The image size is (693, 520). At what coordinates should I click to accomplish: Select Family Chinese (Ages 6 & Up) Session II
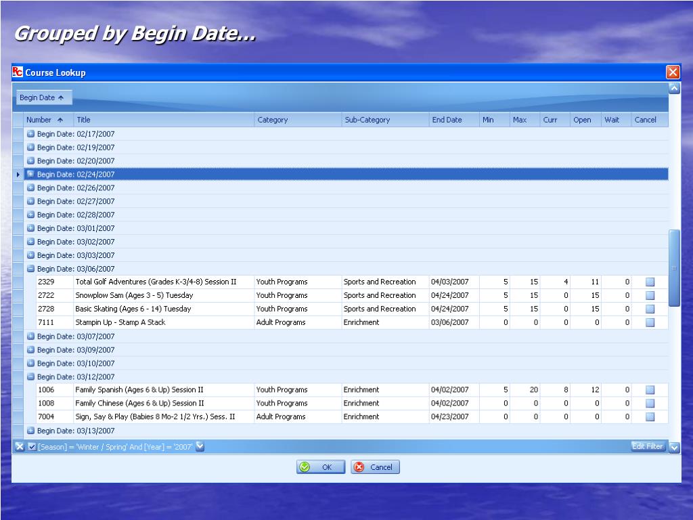139,404
